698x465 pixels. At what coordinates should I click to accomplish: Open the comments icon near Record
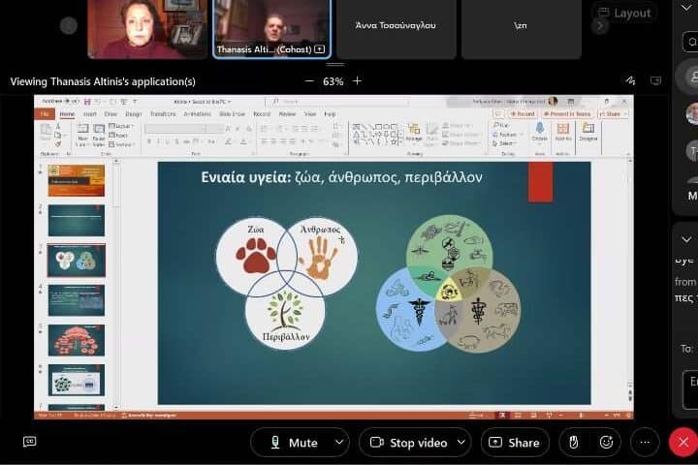(498, 114)
